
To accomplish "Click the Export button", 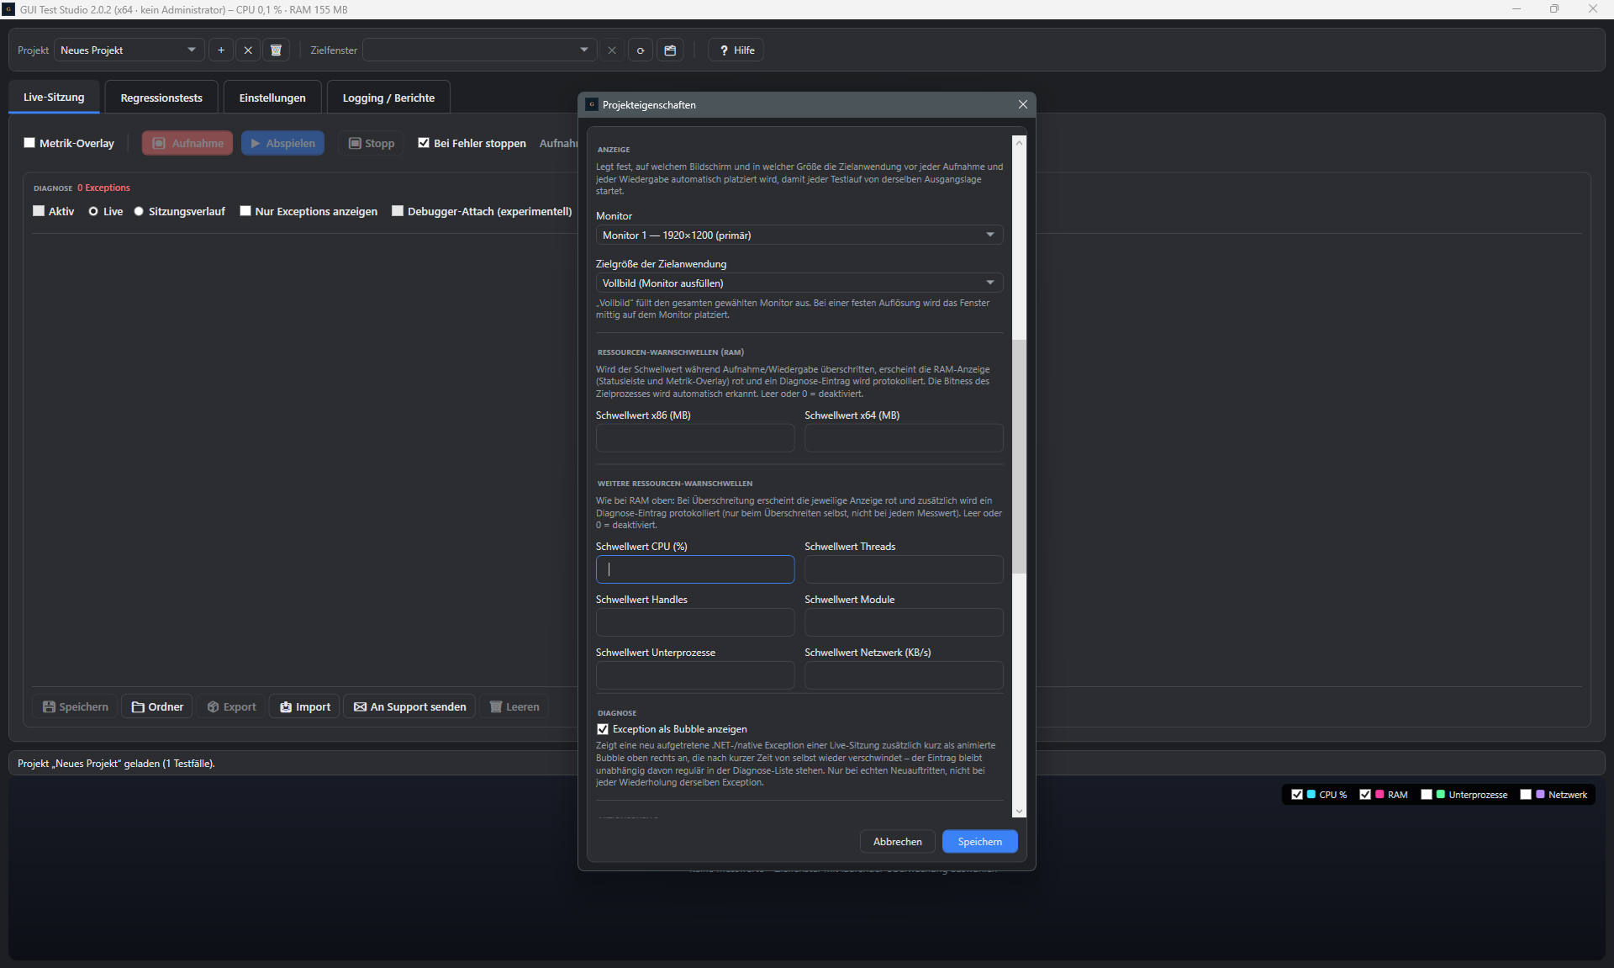I will coord(231,706).
